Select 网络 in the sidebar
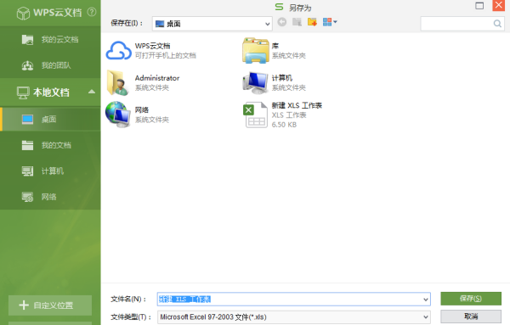 (x=50, y=197)
